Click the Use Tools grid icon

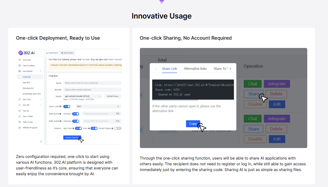[x=20, y=99]
